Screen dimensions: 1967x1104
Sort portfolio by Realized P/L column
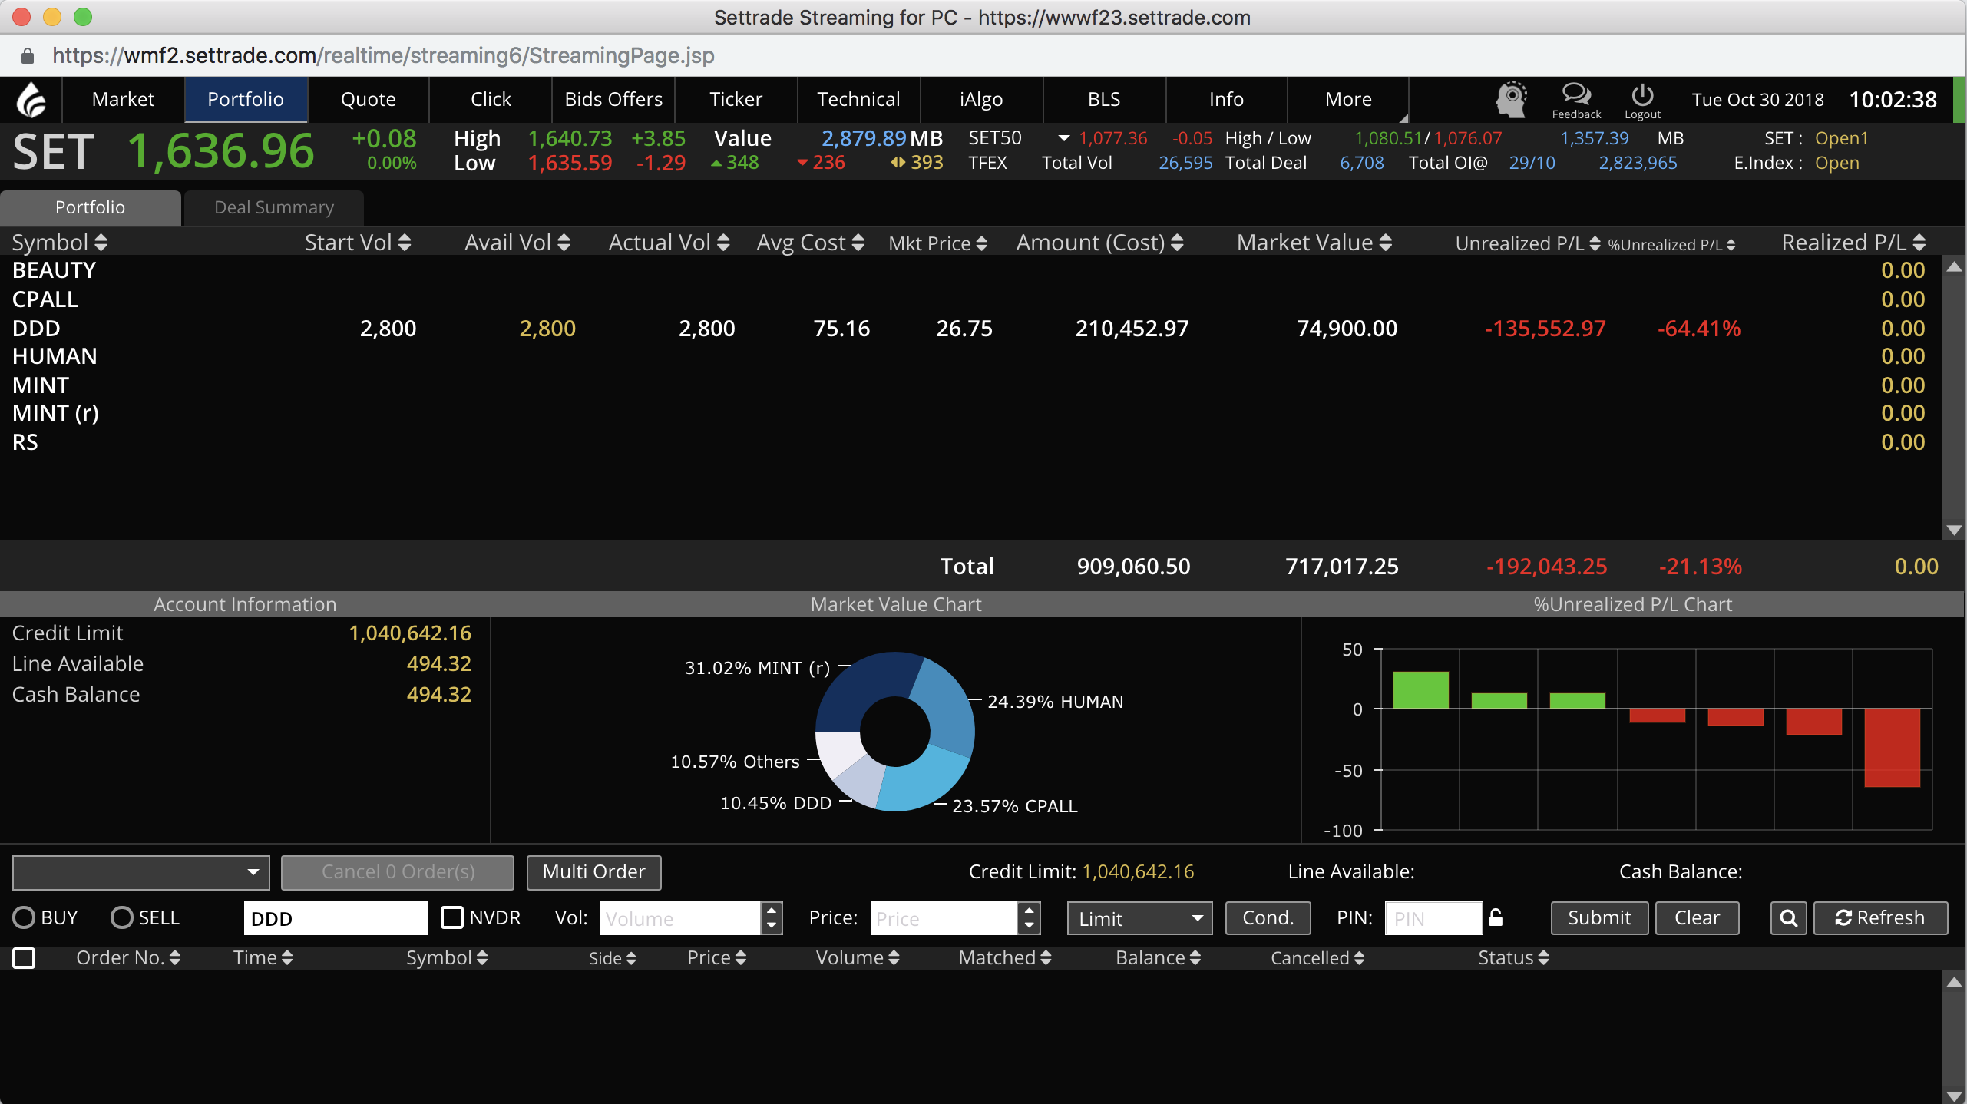(1853, 243)
